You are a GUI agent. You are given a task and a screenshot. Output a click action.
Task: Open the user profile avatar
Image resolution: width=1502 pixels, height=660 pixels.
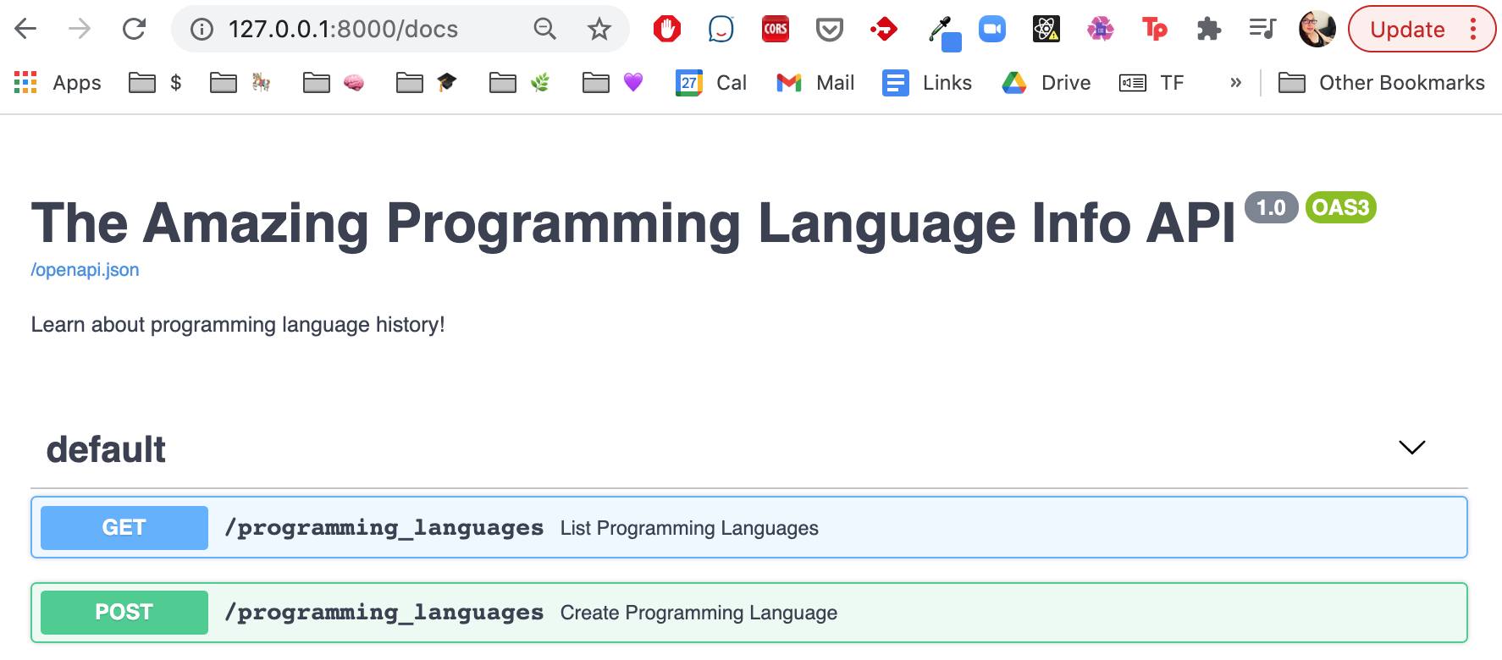(x=1317, y=30)
